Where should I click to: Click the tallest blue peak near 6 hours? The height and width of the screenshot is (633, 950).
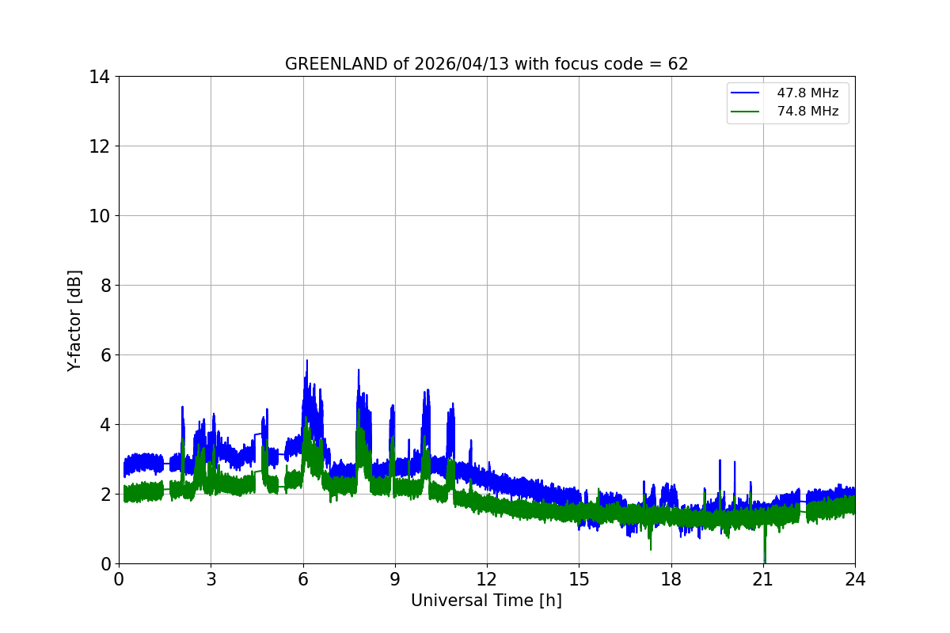[x=307, y=362]
